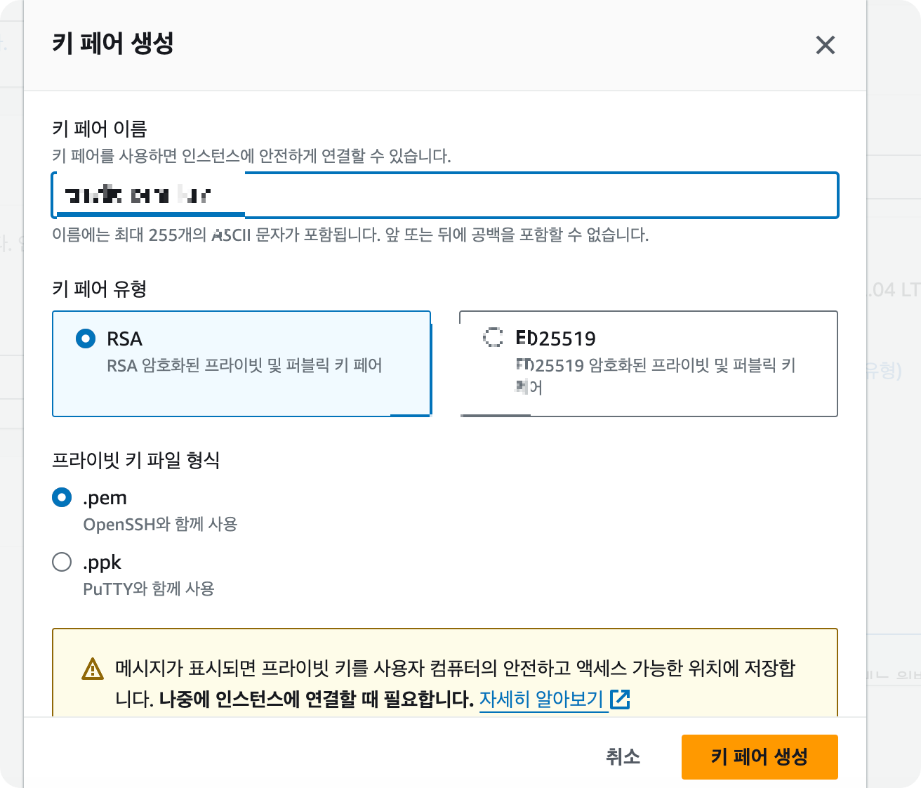Click the 키 페어 생성 dialog title
921x788 pixels.
pyautogui.click(x=113, y=44)
